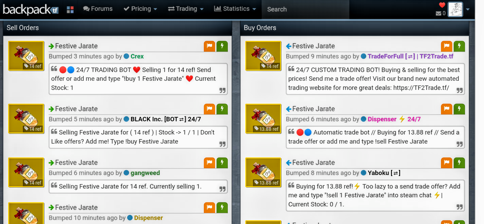Flag gangweed's sell listing
Viewport: 484px width, 224px height.
pyautogui.click(x=210, y=163)
